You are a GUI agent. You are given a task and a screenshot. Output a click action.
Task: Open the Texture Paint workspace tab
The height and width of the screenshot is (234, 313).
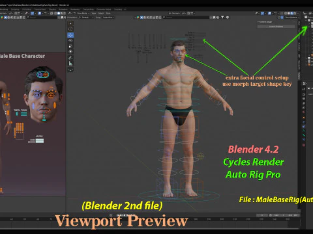point(40,9)
